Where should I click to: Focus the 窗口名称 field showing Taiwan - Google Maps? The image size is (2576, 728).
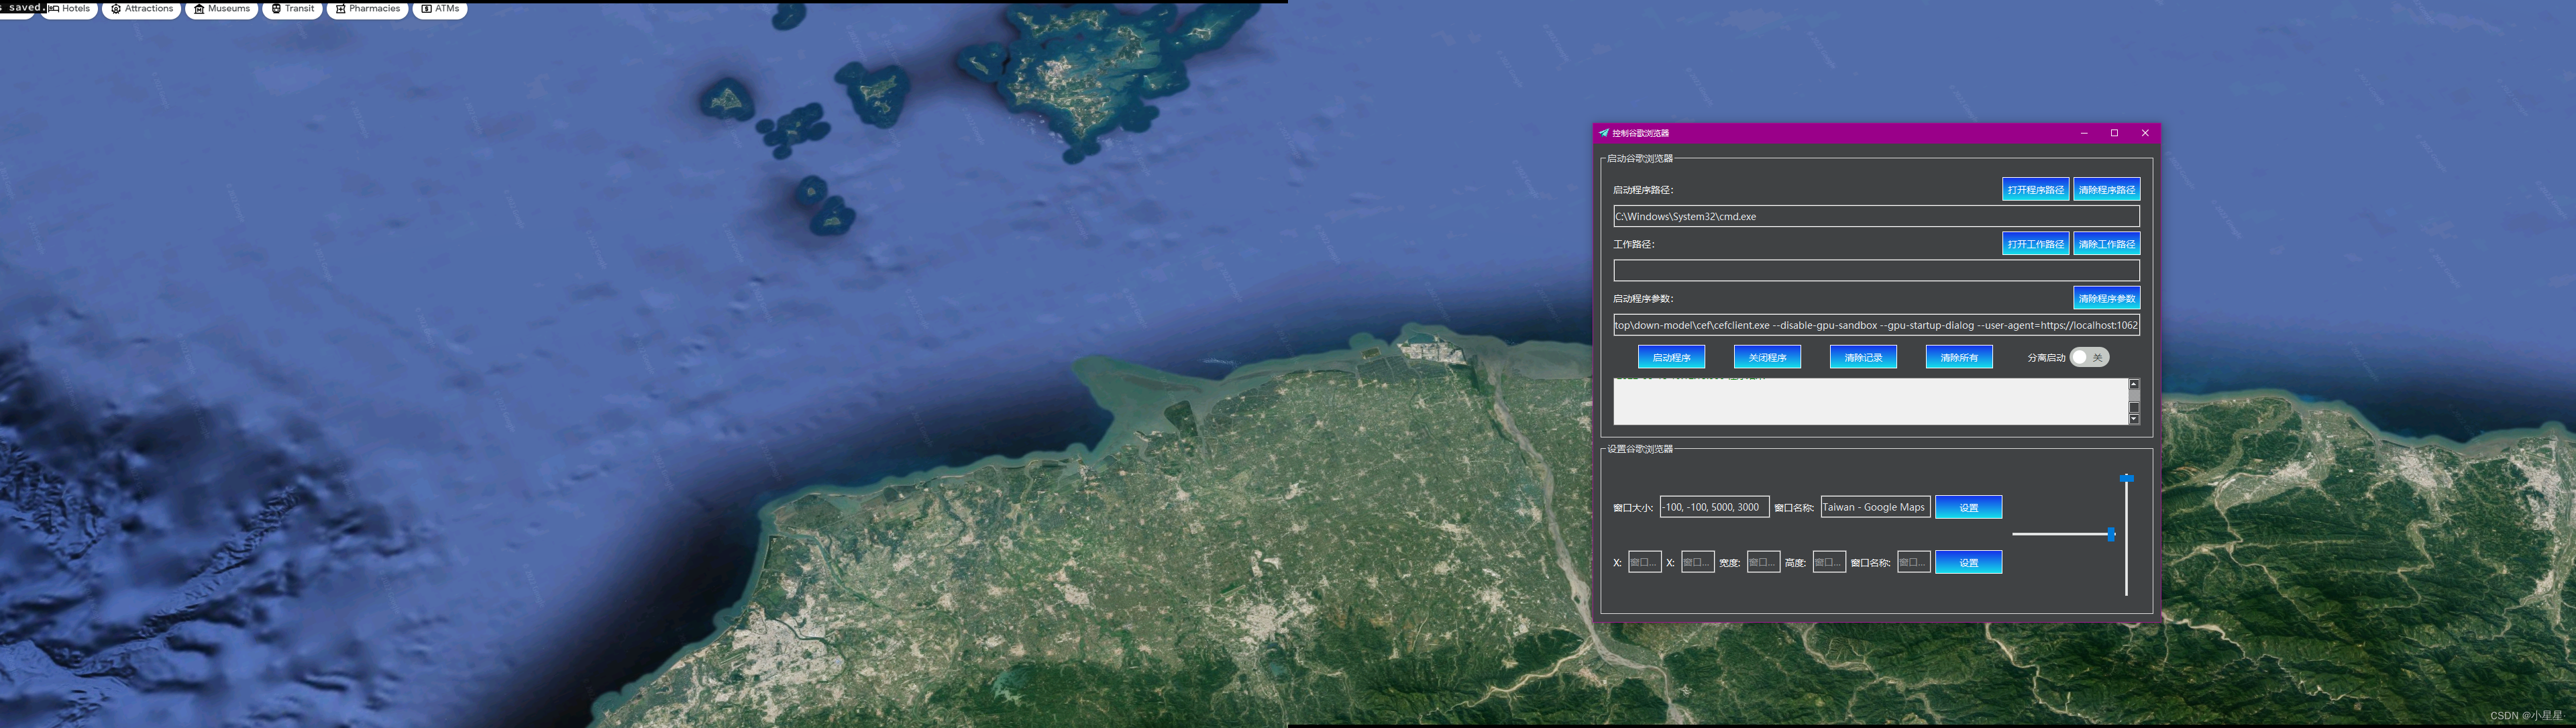pyautogui.click(x=1875, y=507)
